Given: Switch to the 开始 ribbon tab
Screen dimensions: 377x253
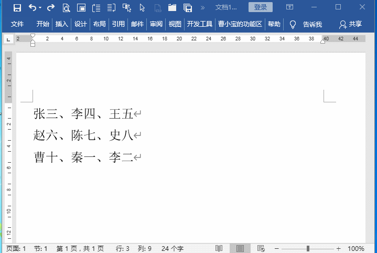Looking at the screenshot, I should pyautogui.click(x=43, y=24).
